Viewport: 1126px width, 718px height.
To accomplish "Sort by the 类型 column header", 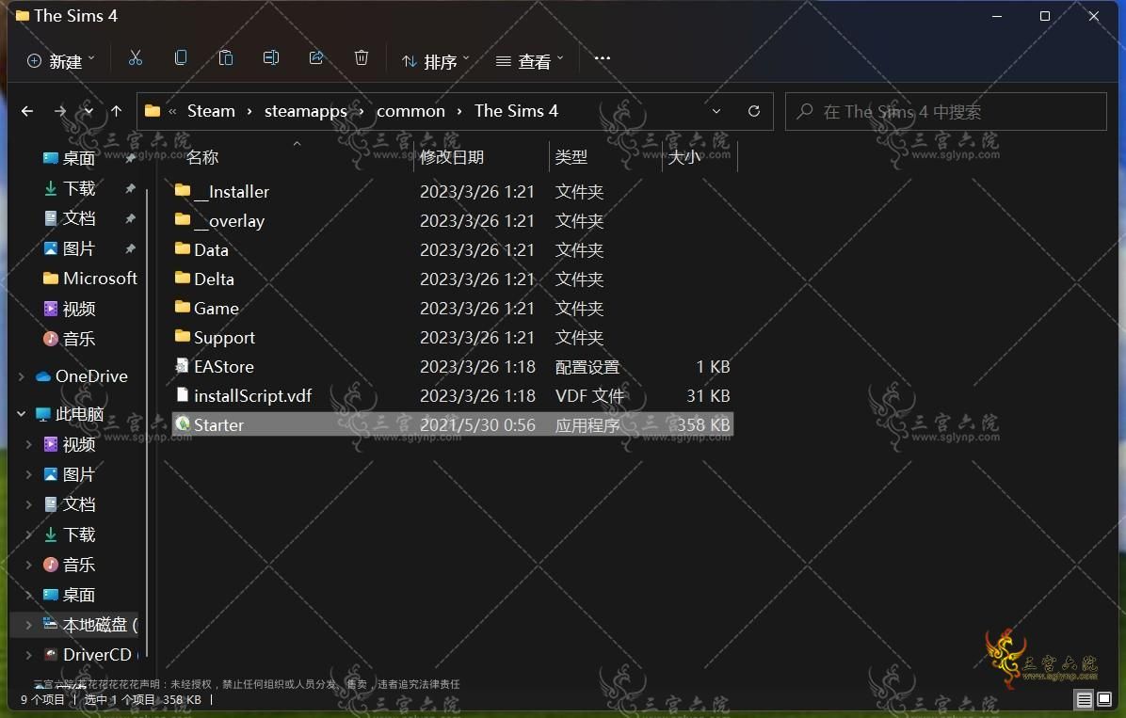I will tap(571, 157).
